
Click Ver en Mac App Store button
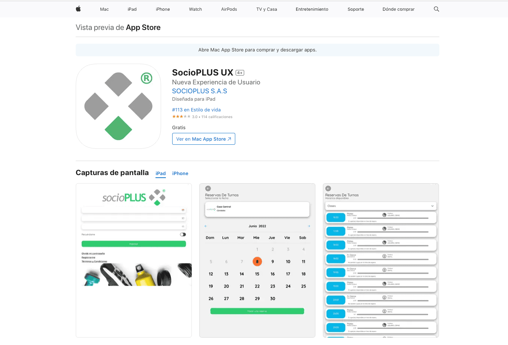pos(203,139)
